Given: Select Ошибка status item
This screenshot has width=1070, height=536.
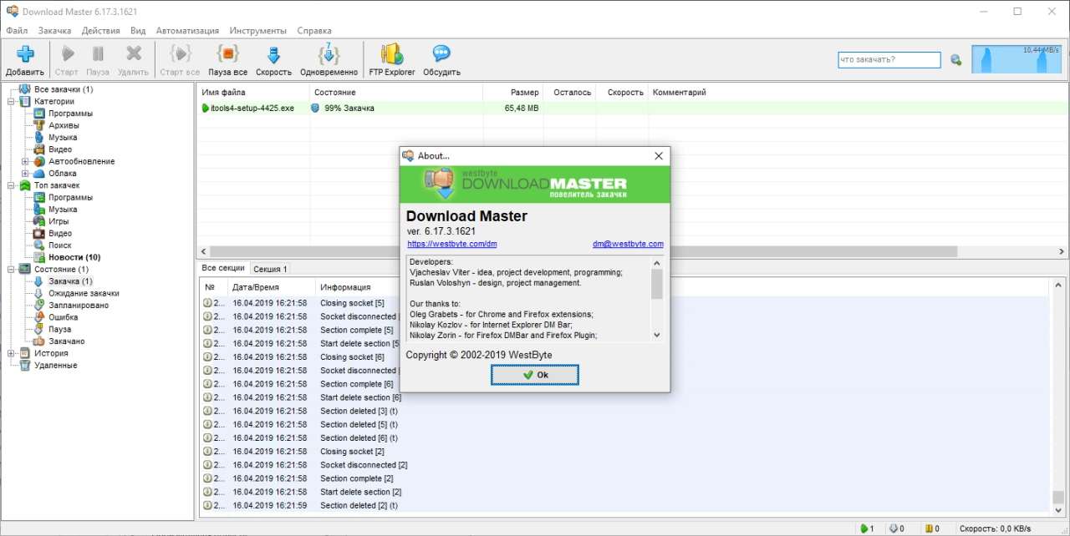Looking at the screenshot, I should [x=64, y=317].
